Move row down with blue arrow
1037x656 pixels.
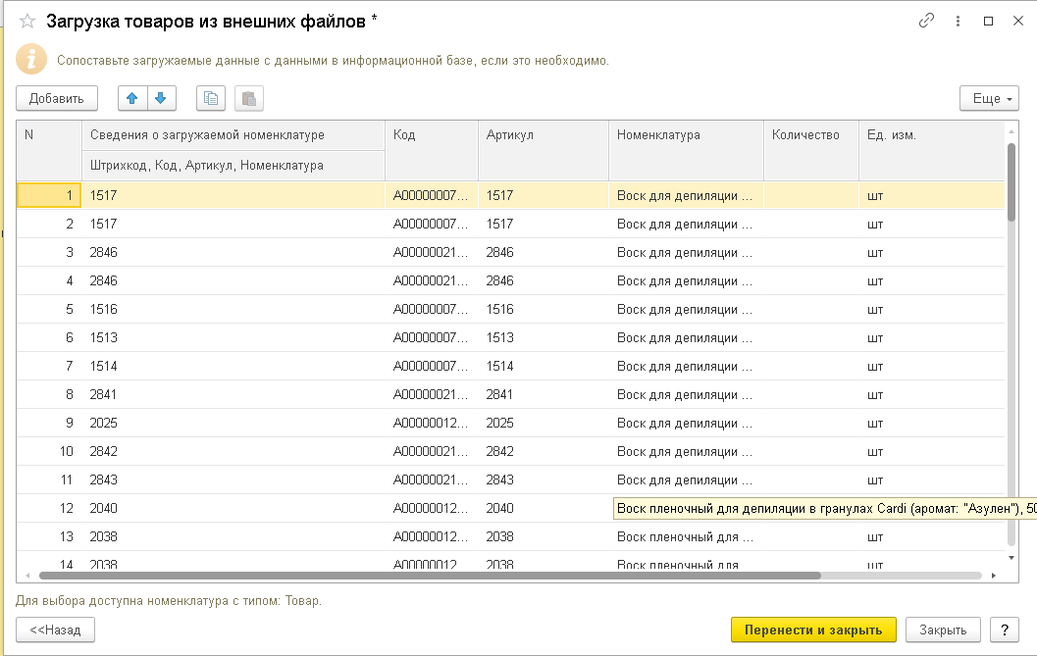coord(160,98)
